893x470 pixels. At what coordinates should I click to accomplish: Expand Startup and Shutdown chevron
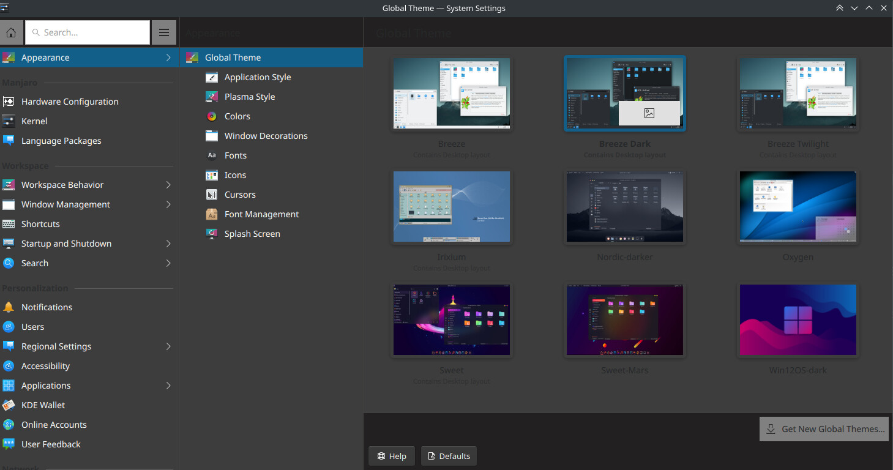[168, 244]
